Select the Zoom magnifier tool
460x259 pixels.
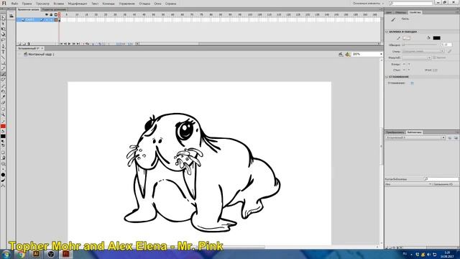3,114
